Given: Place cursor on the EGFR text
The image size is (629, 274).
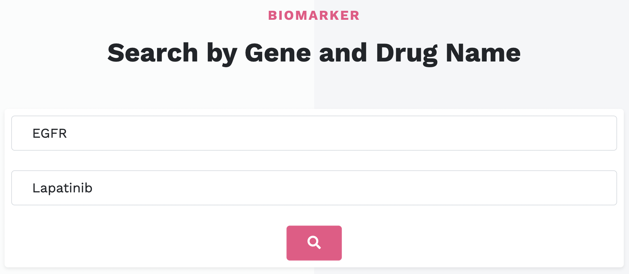Looking at the screenshot, I should tap(50, 133).
